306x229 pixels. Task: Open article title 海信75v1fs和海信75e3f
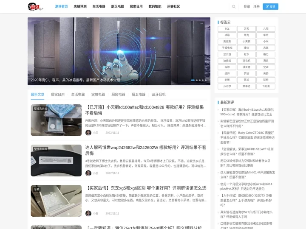144,227
